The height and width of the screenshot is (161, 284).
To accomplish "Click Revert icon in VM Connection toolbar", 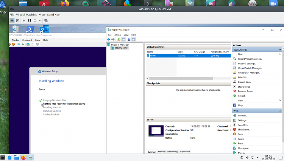I will pos(33,45).
